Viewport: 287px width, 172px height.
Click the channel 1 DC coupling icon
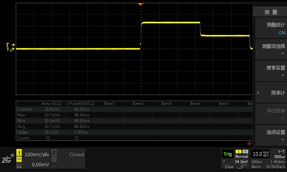click(19, 159)
